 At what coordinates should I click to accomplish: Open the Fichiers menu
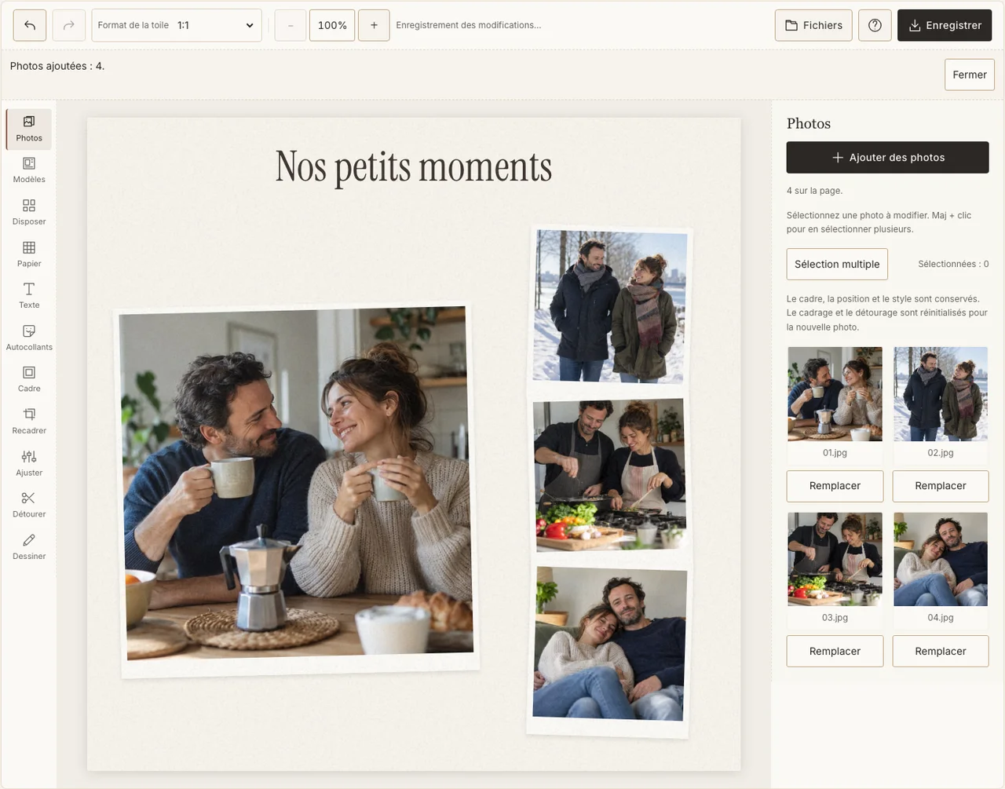tap(813, 25)
